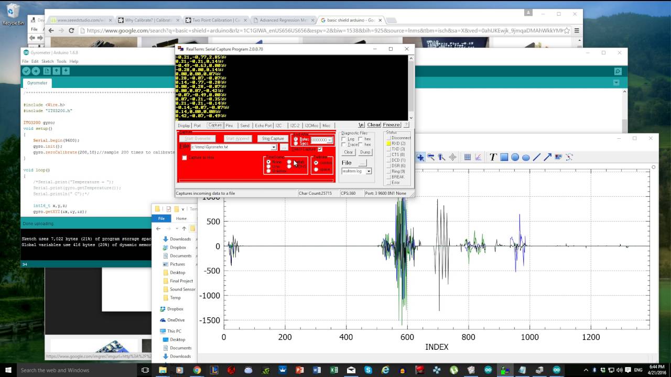Open the Sketch menu in Arduino
The image size is (671, 377).
click(x=48, y=61)
